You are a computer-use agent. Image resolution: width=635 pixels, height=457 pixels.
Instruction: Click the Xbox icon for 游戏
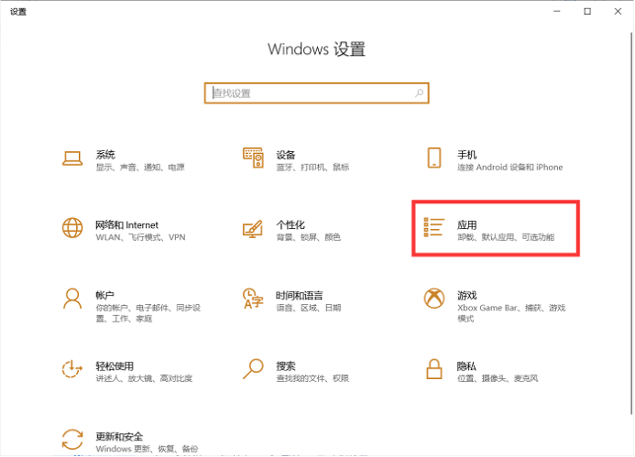pos(434,299)
